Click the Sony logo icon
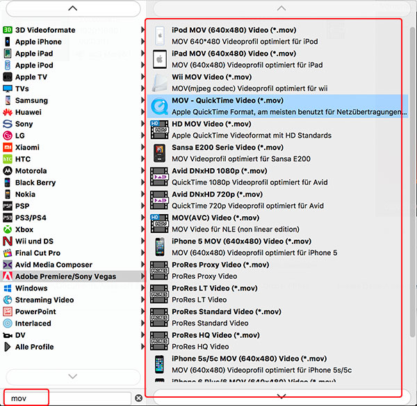417x406 pixels. 8,124
